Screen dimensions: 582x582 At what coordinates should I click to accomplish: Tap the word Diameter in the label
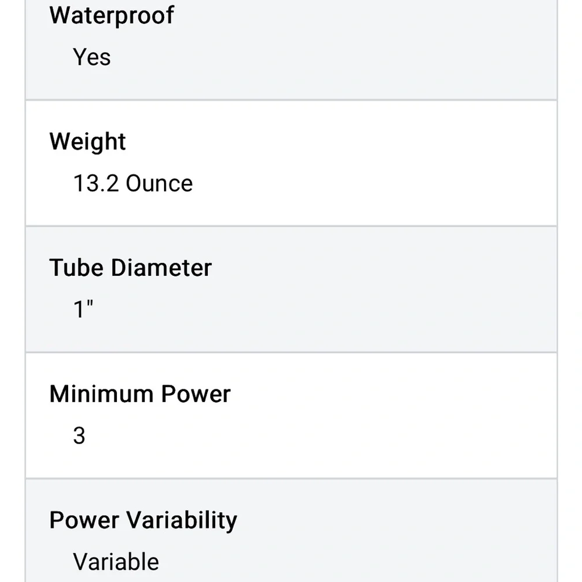(161, 268)
